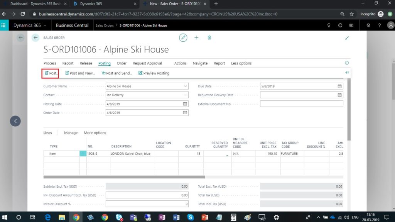This screenshot has width=395, height=222.
Task: Create new sales order with plus icon
Action: [x=196, y=37]
